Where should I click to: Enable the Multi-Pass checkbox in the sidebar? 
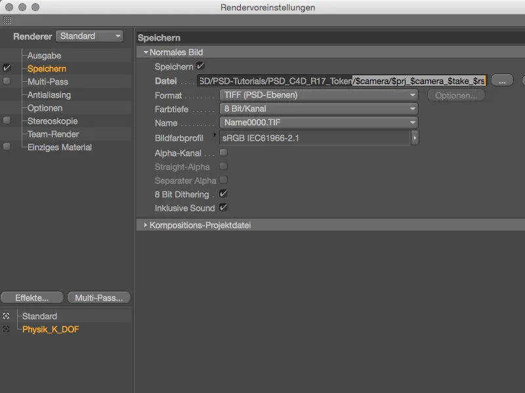pos(7,81)
